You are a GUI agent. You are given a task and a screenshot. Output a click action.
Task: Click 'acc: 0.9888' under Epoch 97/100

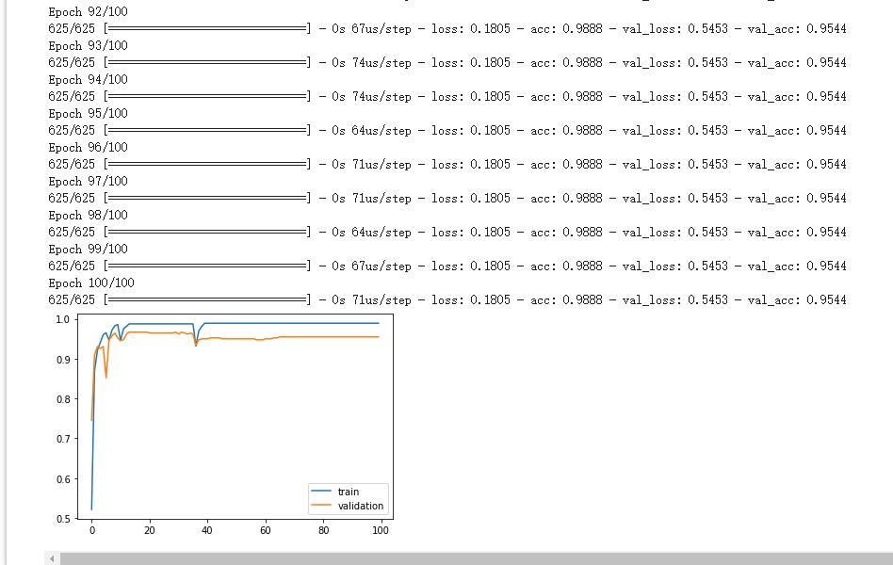566,198
